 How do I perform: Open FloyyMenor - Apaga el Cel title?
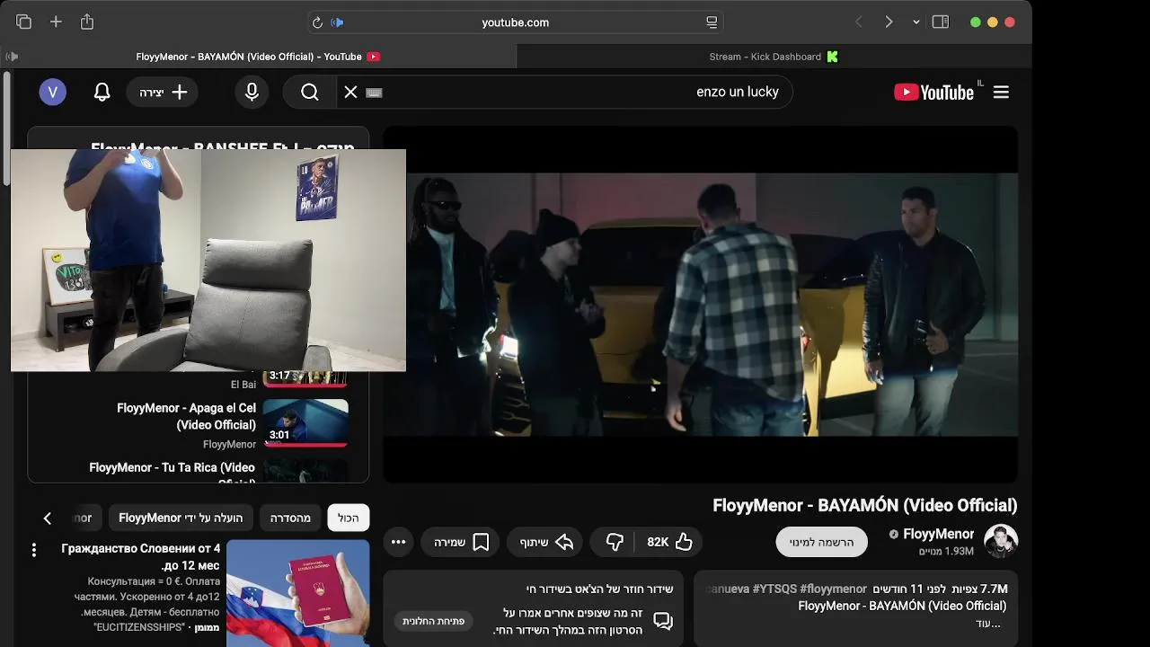tap(186, 416)
